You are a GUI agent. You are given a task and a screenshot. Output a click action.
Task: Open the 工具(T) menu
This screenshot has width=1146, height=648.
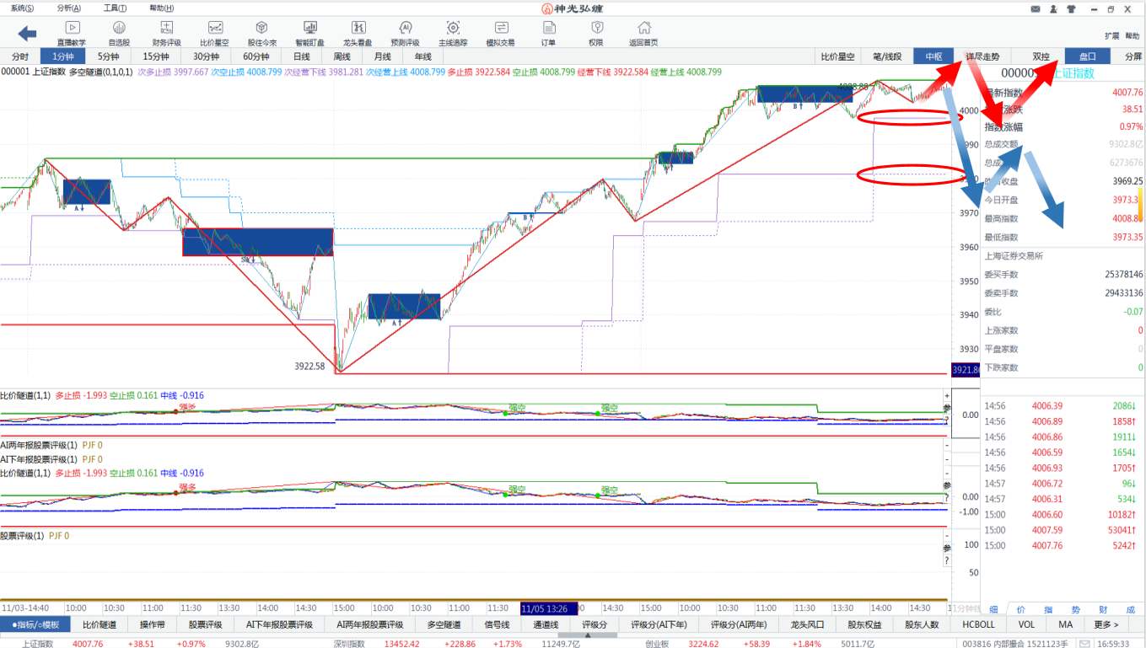(116, 8)
